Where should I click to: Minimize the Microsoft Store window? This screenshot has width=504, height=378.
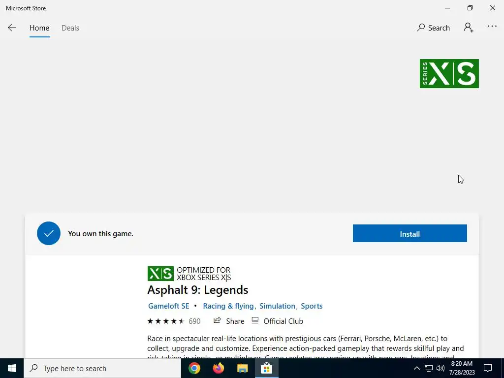(x=447, y=8)
